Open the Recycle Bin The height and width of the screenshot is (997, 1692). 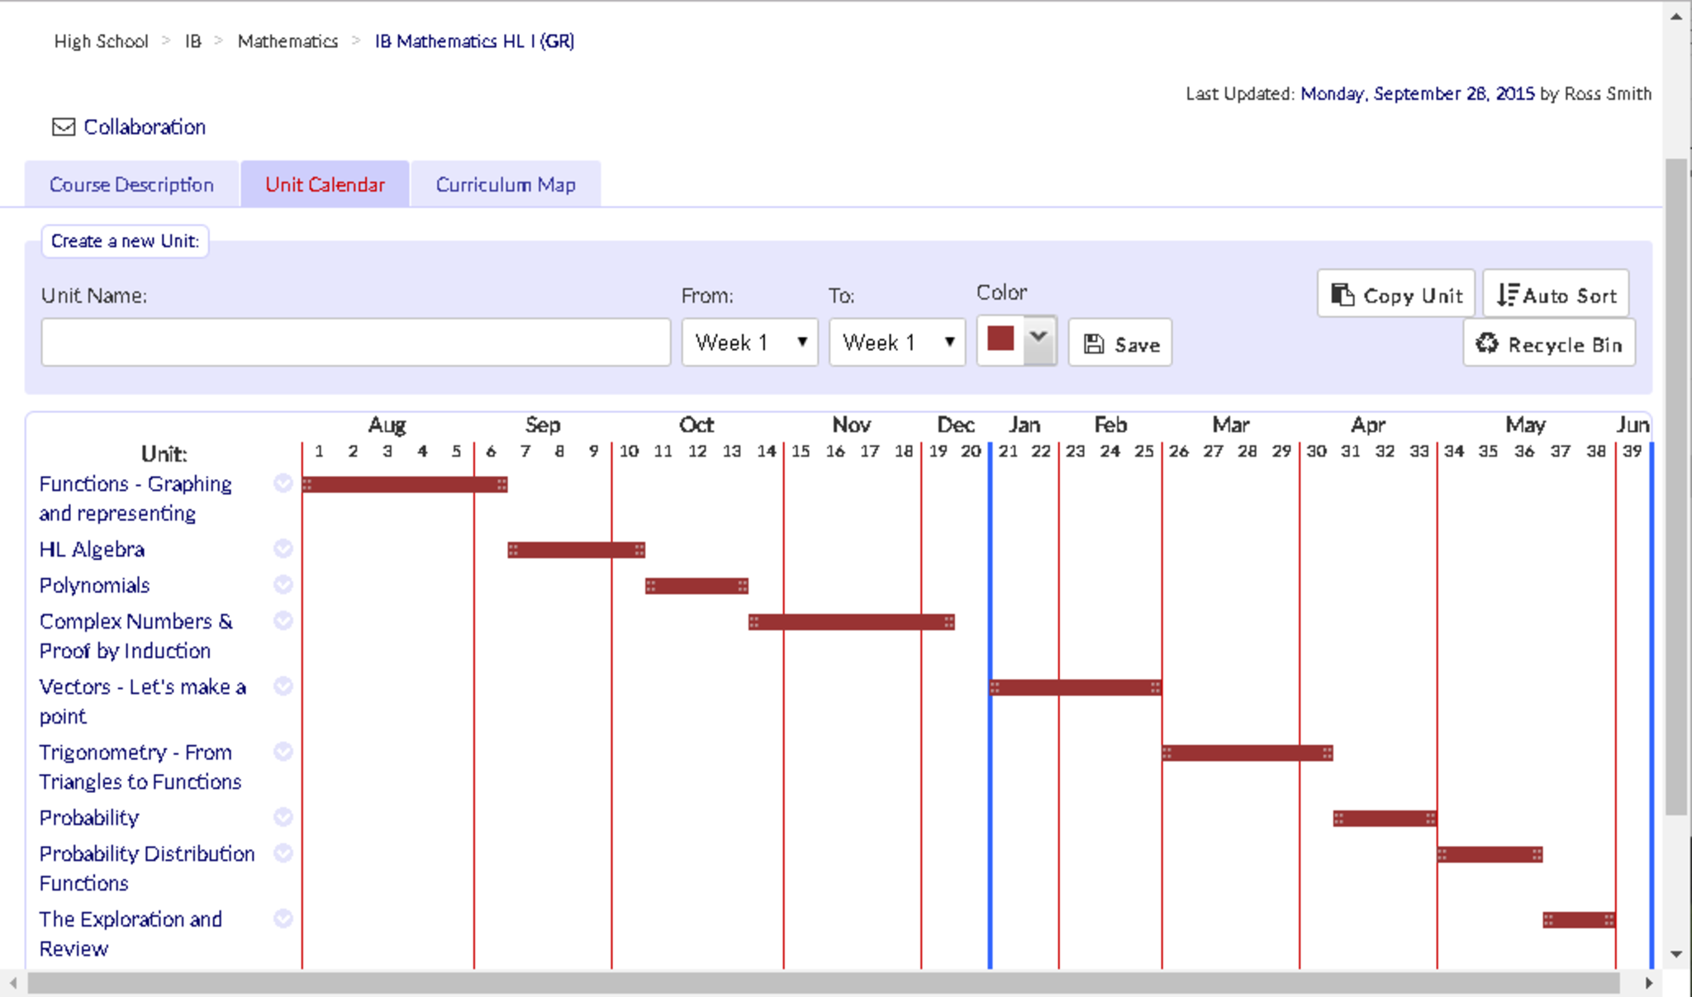(x=1549, y=344)
